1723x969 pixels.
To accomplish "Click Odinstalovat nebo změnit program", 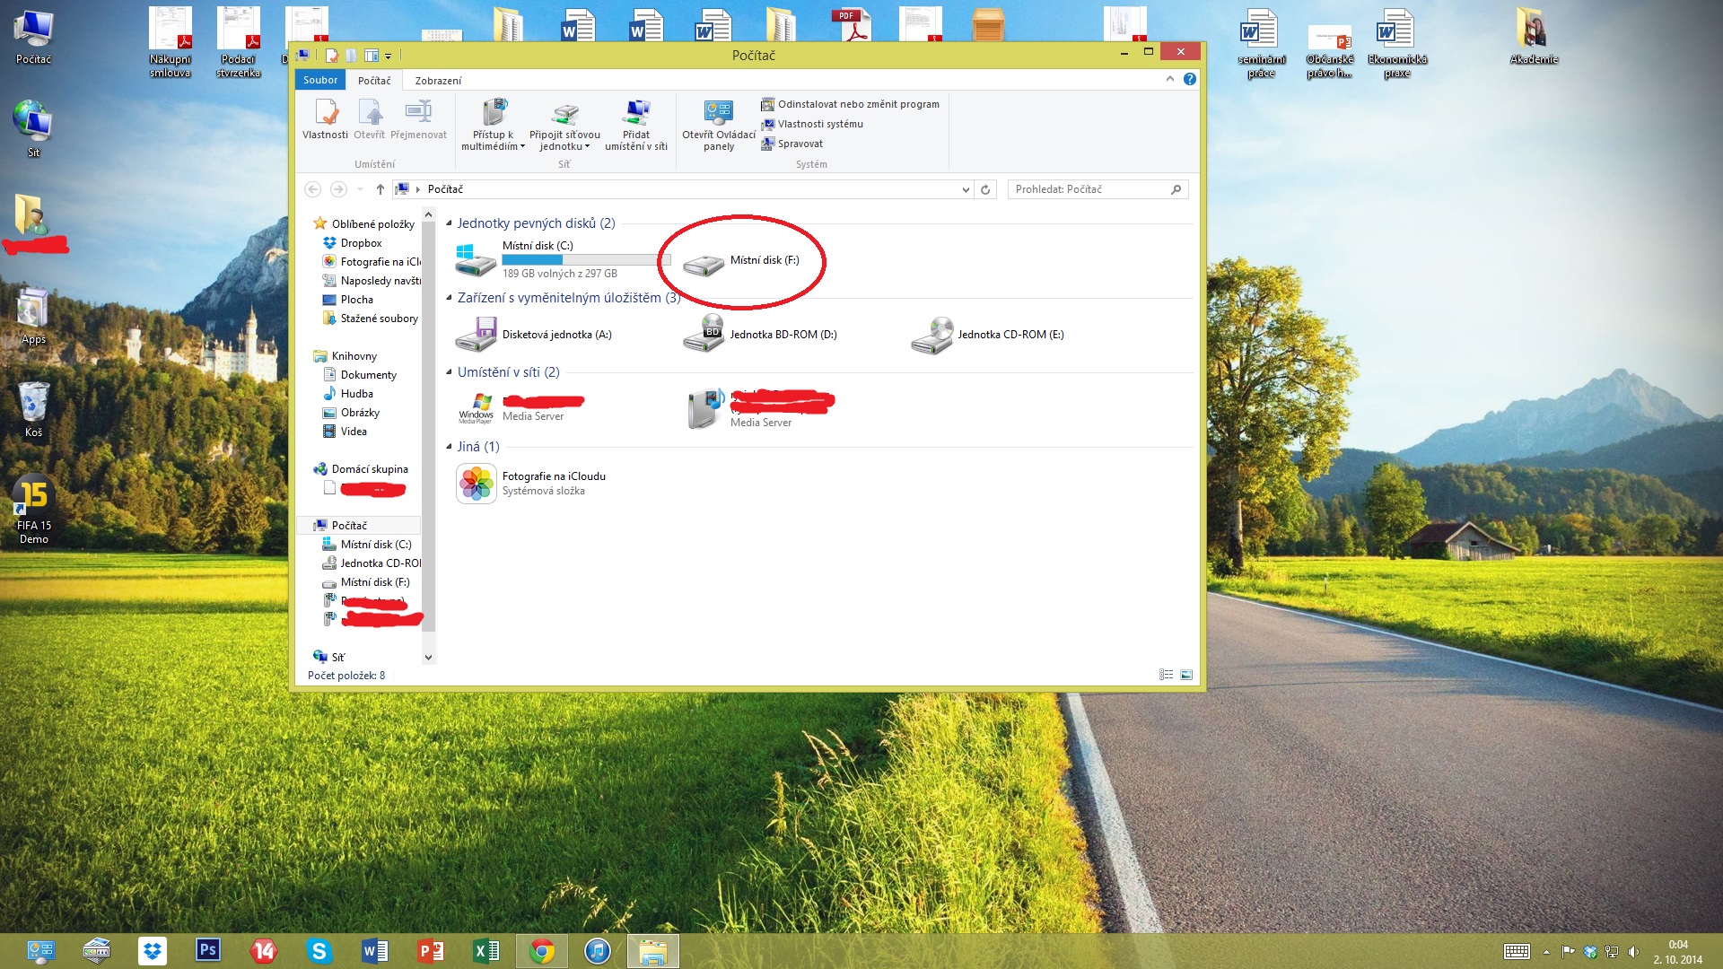I will pyautogui.click(x=857, y=104).
